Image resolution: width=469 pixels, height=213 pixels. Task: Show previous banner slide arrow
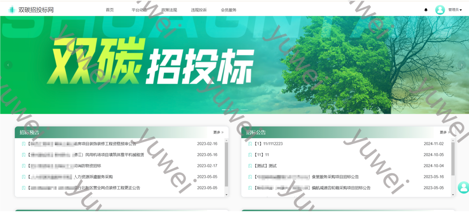8,65
